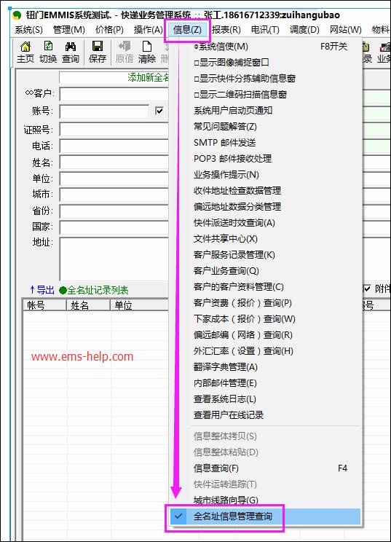This screenshot has width=391, height=542.
Task: Click the 导出 export arrow link
Action: pos(42,290)
